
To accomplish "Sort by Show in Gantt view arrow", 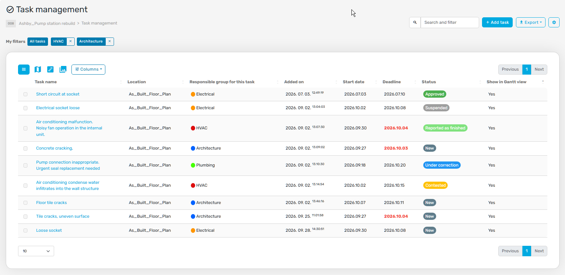I will click(x=543, y=82).
